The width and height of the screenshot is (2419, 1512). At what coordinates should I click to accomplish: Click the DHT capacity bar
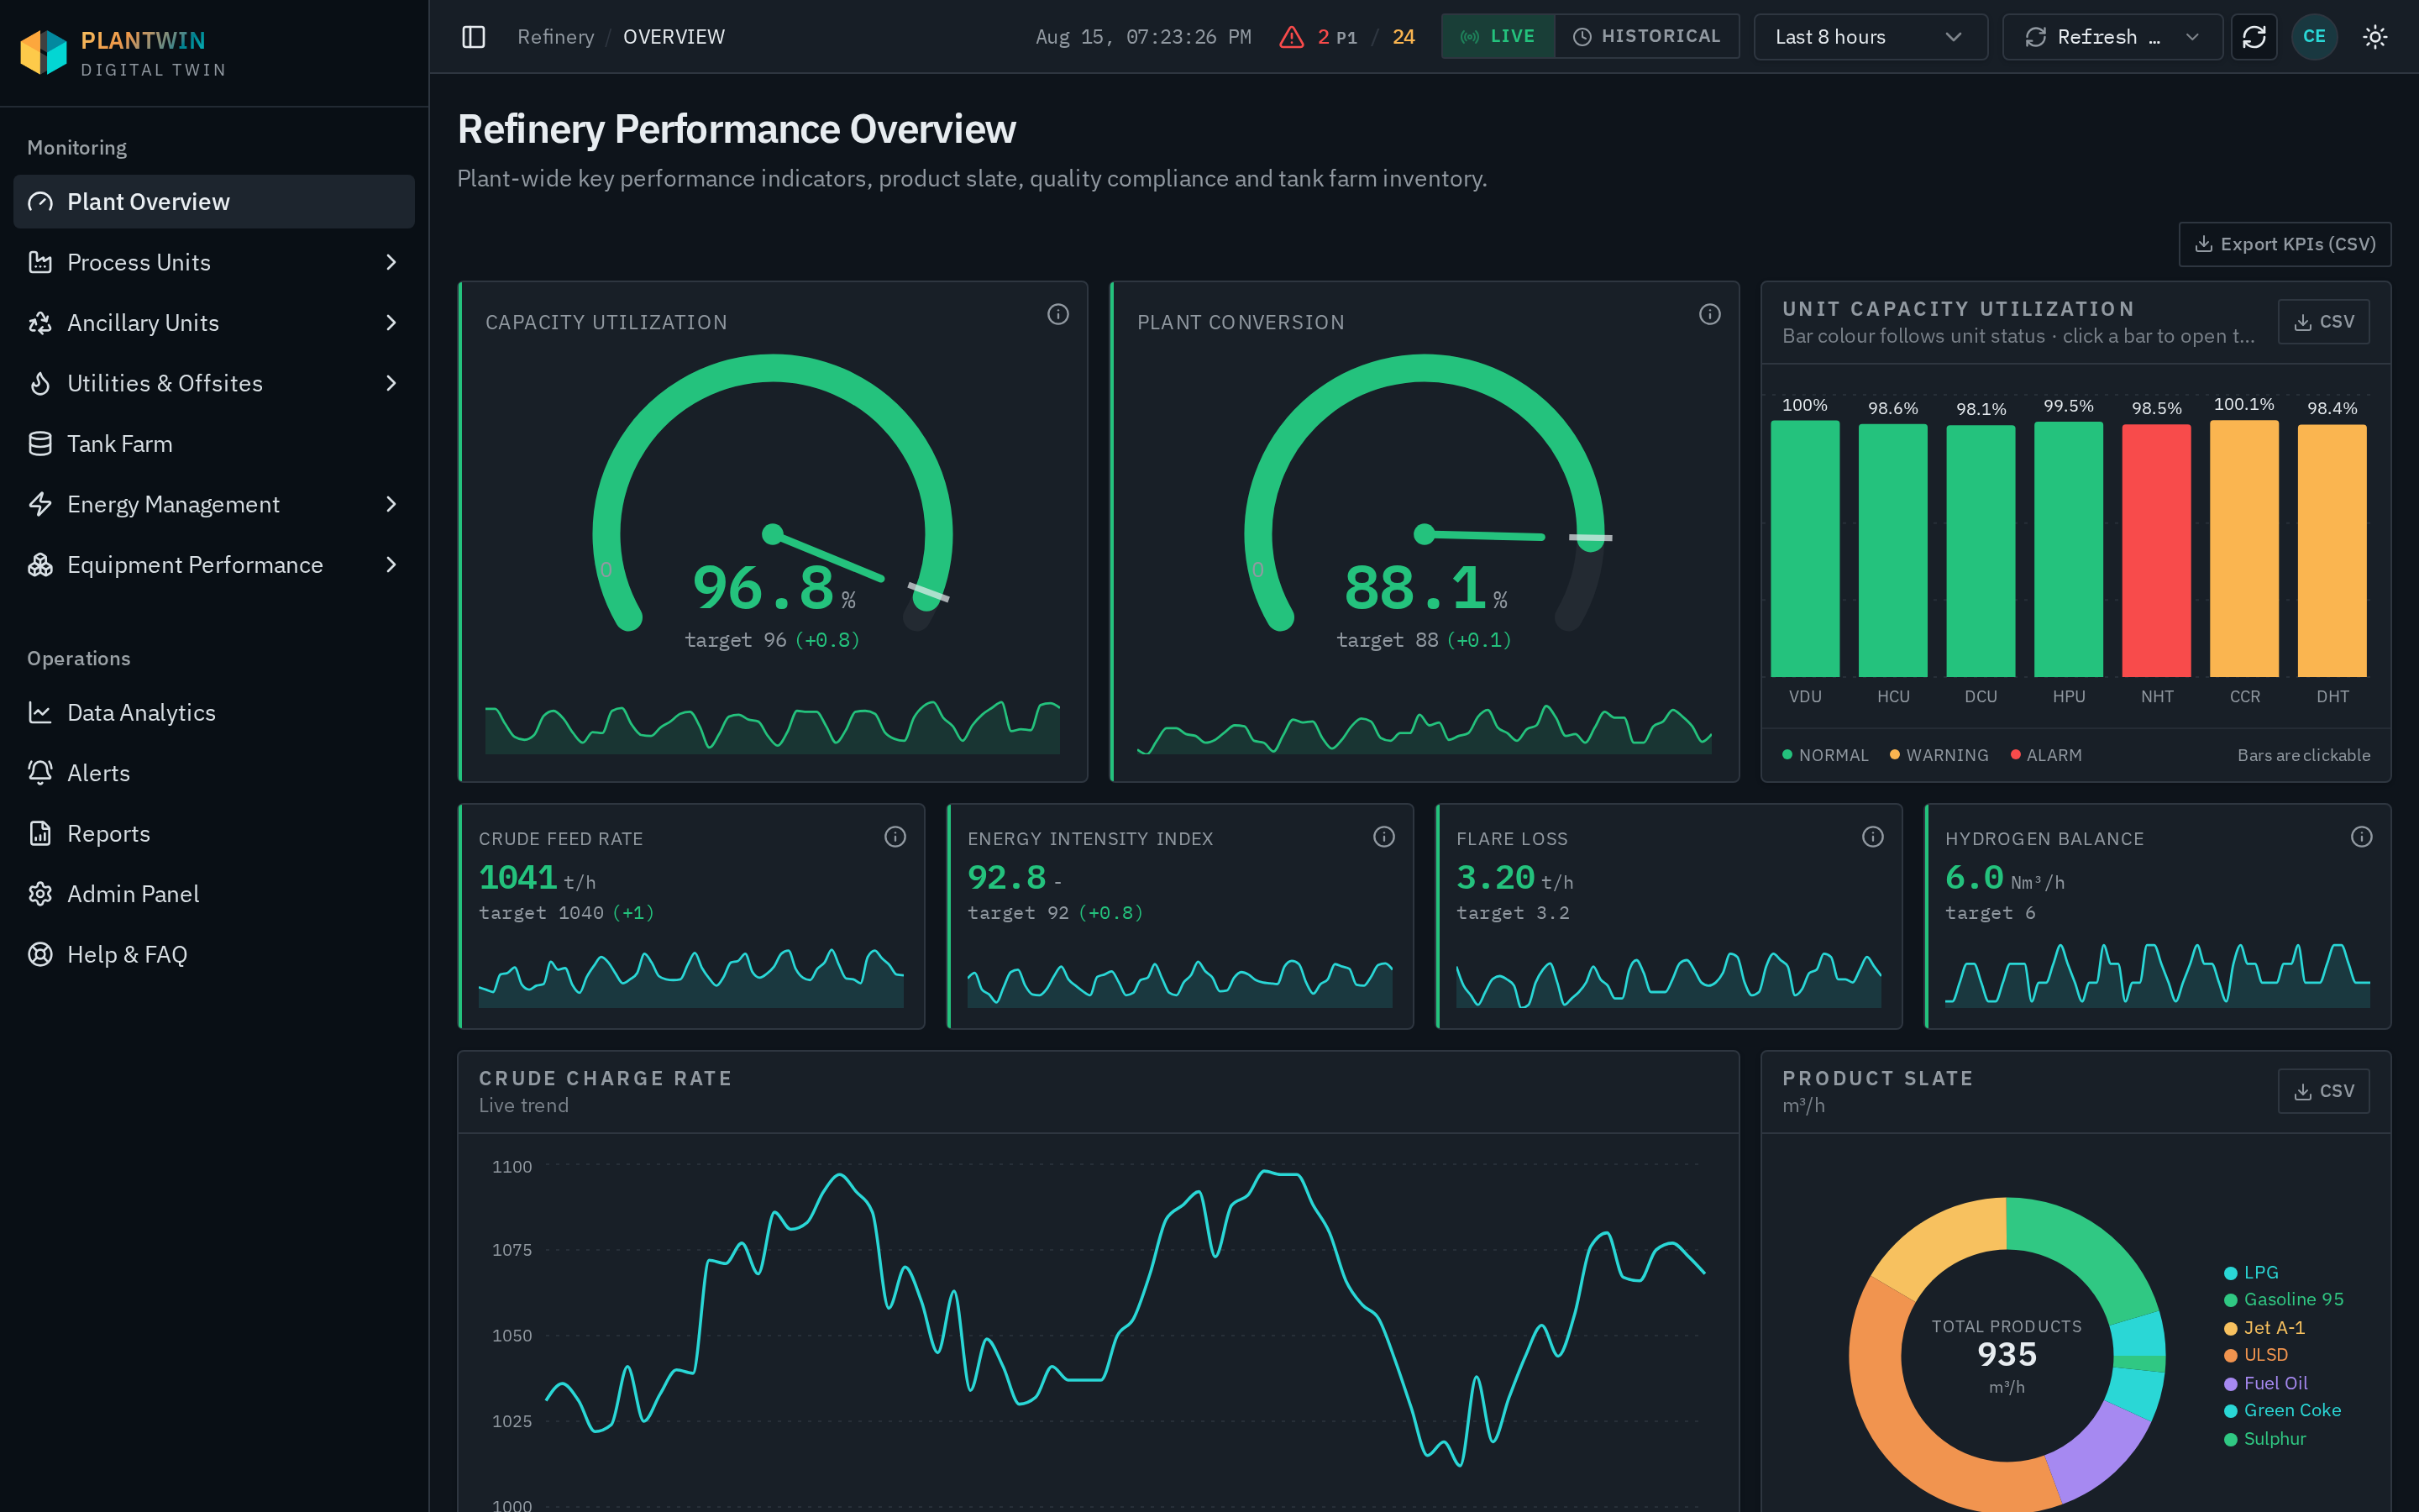coord(2332,551)
